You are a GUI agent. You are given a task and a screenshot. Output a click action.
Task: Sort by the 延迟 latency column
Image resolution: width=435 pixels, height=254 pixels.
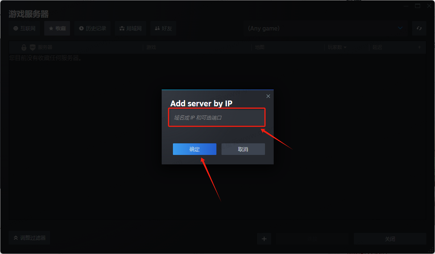click(x=377, y=47)
